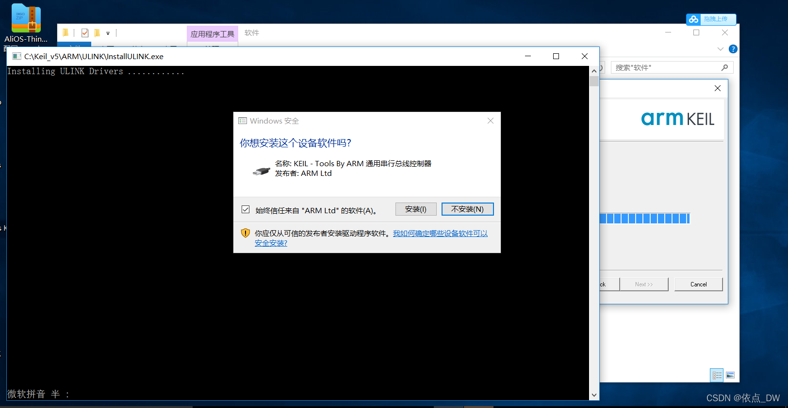Click the Windows 安全 title icon
Image resolution: width=788 pixels, height=408 pixels.
(x=243, y=121)
